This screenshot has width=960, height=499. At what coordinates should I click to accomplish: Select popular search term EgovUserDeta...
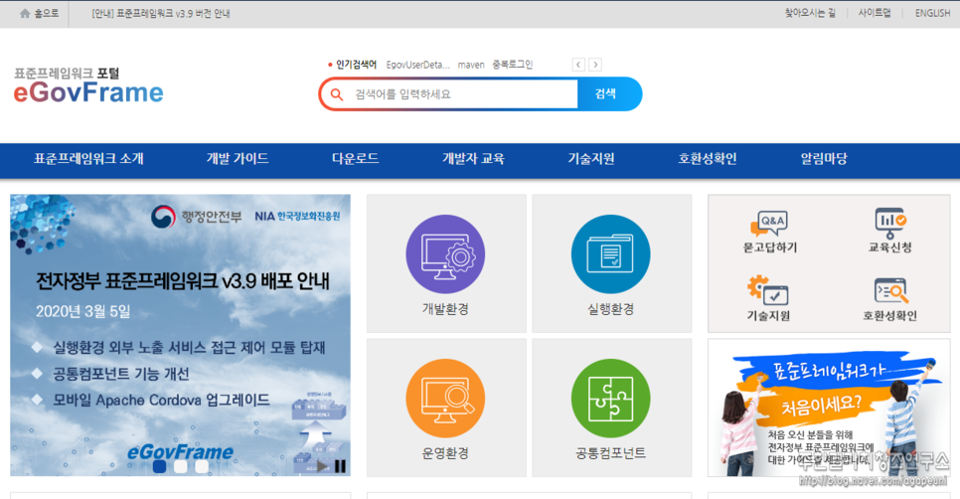[417, 65]
